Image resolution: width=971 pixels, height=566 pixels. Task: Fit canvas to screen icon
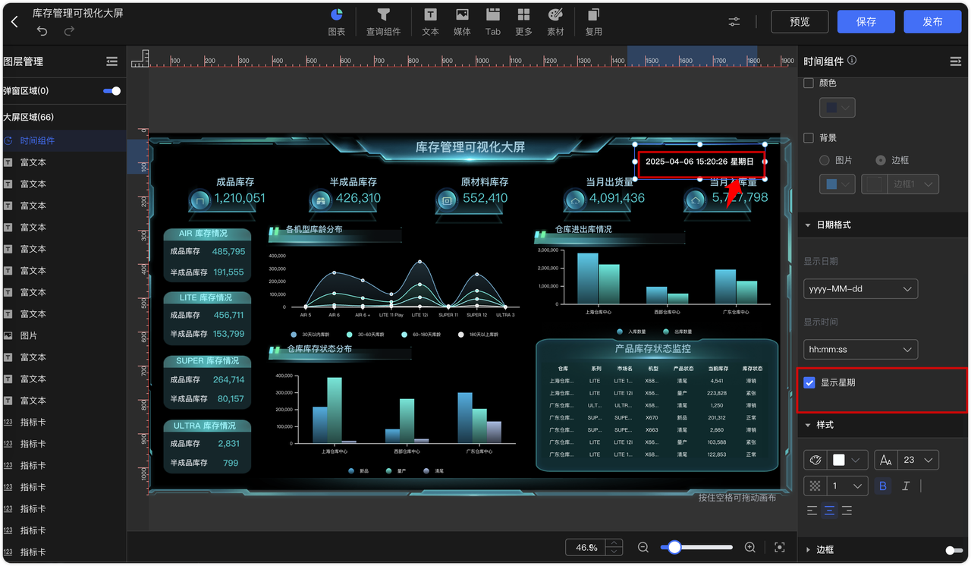coord(780,547)
